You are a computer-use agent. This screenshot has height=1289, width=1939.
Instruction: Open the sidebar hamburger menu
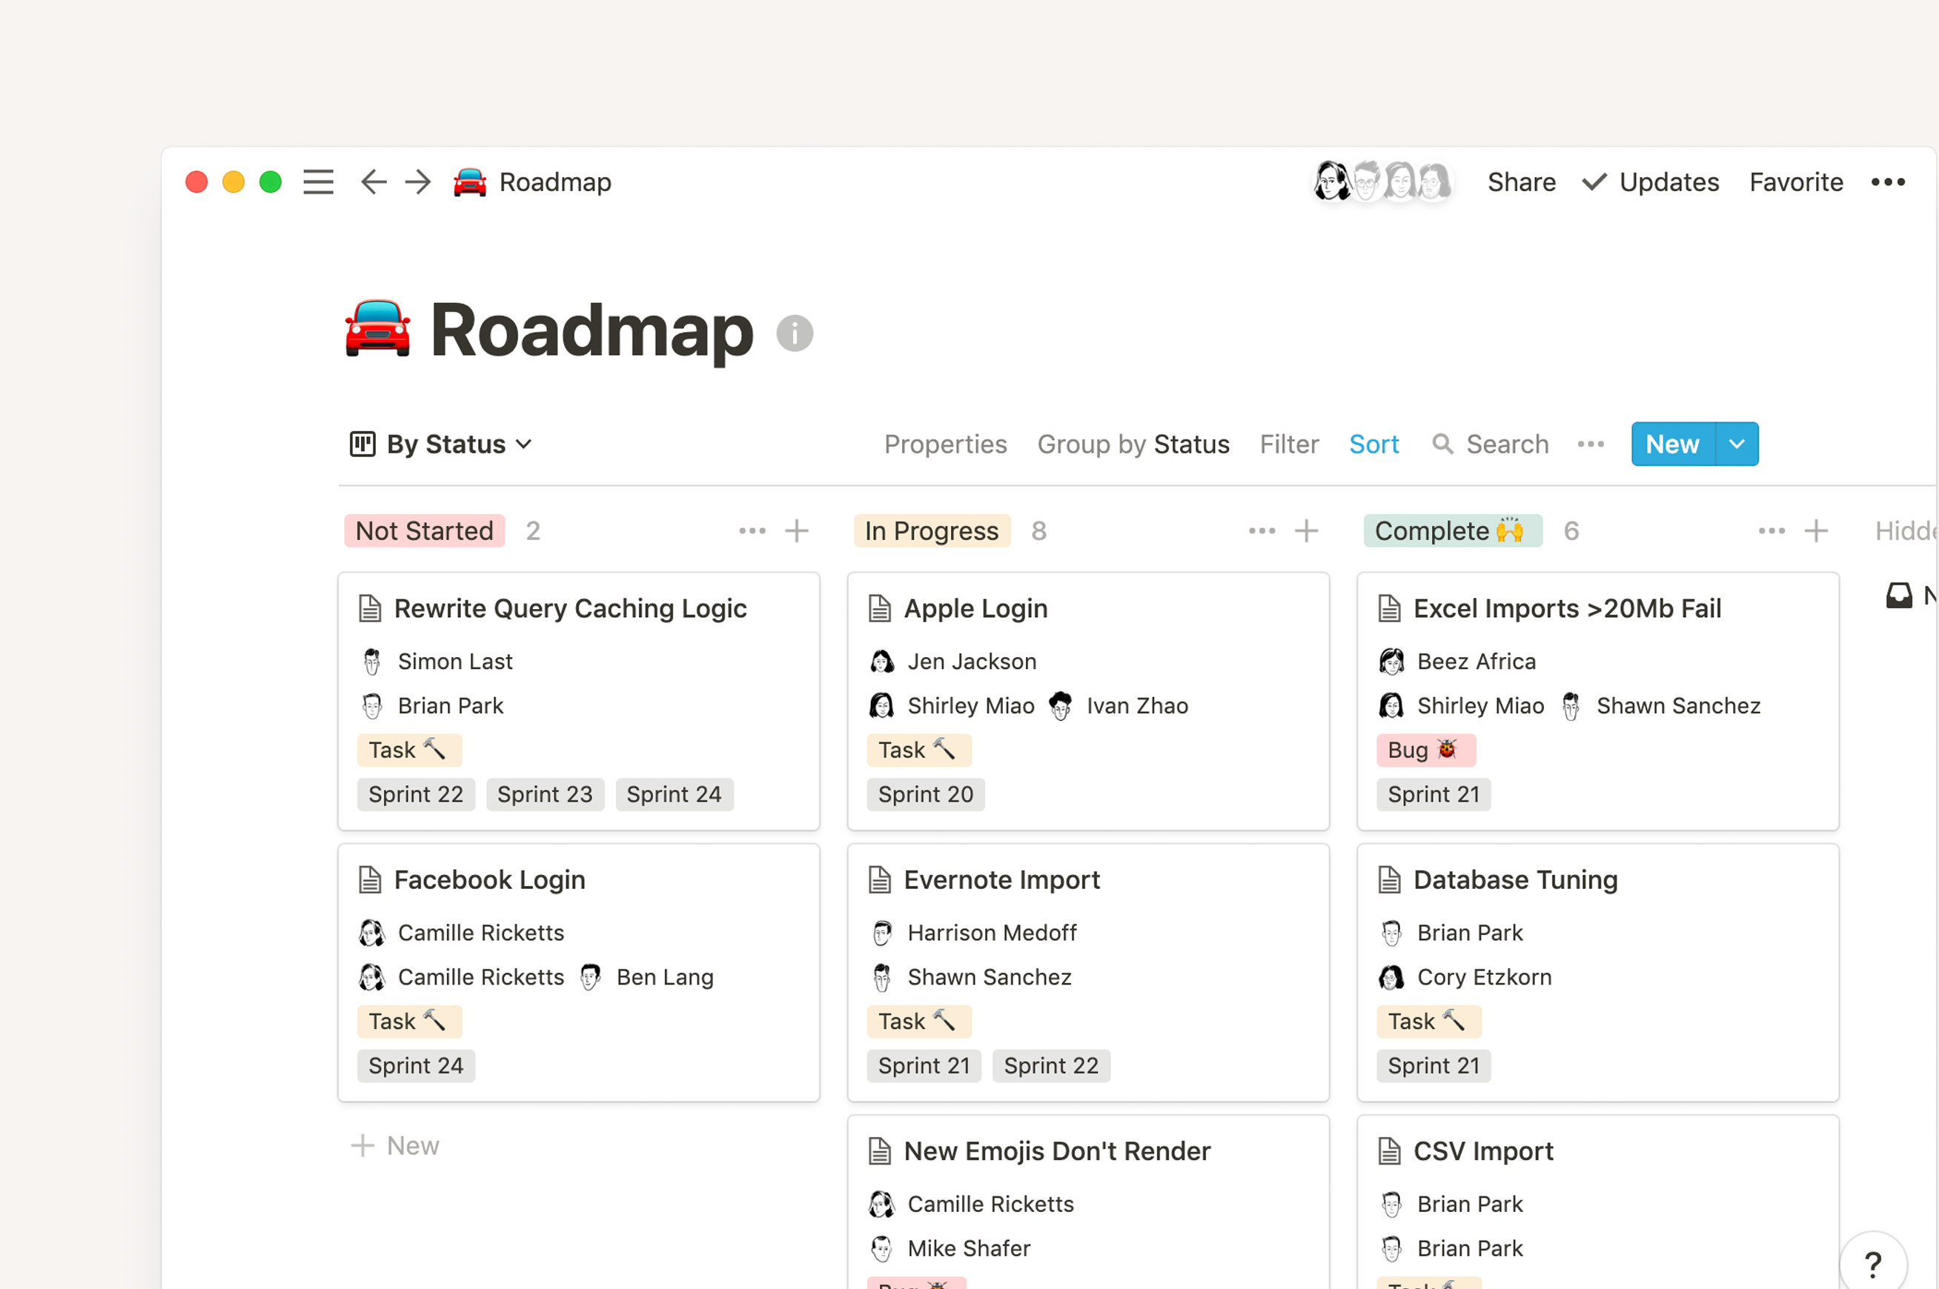318,181
